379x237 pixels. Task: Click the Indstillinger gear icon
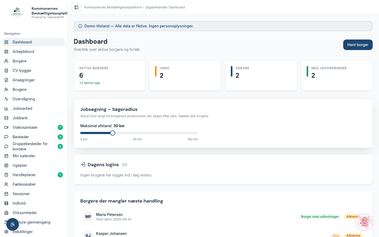[6, 232]
